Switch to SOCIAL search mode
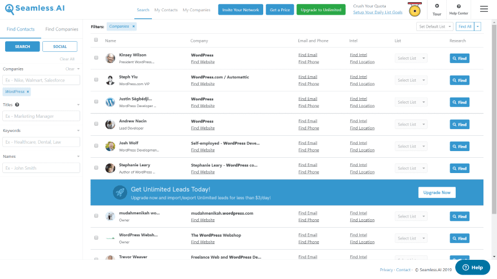 coord(60,46)
